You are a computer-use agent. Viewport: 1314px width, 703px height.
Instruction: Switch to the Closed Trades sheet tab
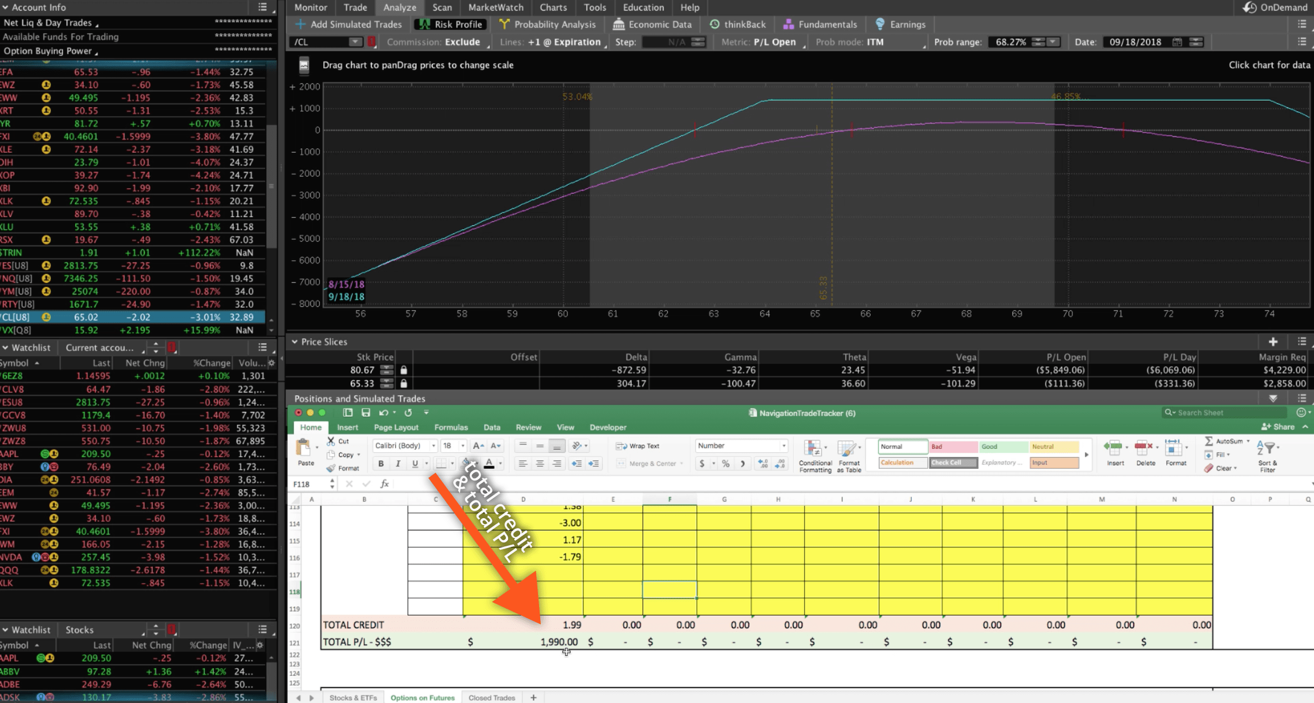point(492,697)
